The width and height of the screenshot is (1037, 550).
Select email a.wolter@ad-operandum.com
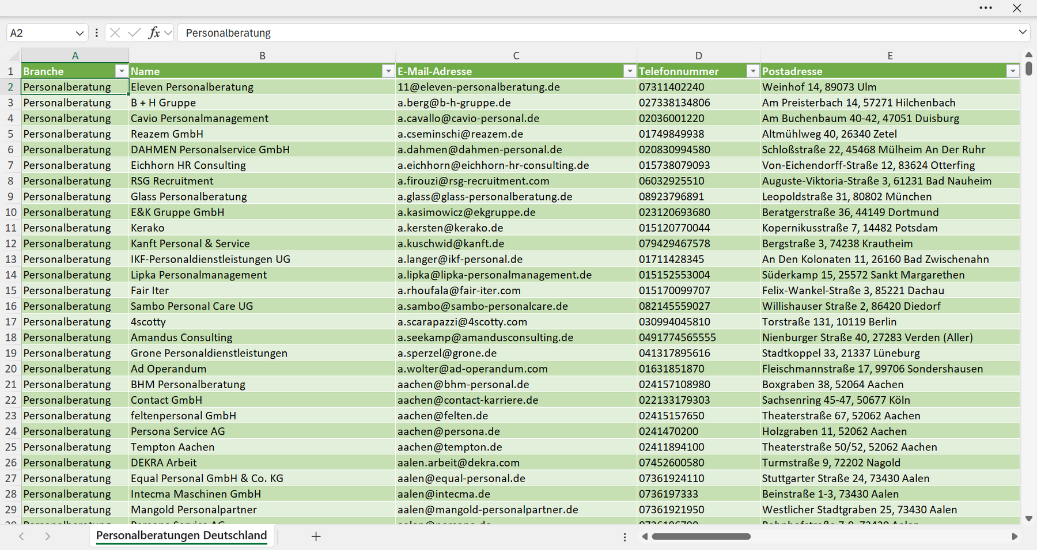click(516, 369)
